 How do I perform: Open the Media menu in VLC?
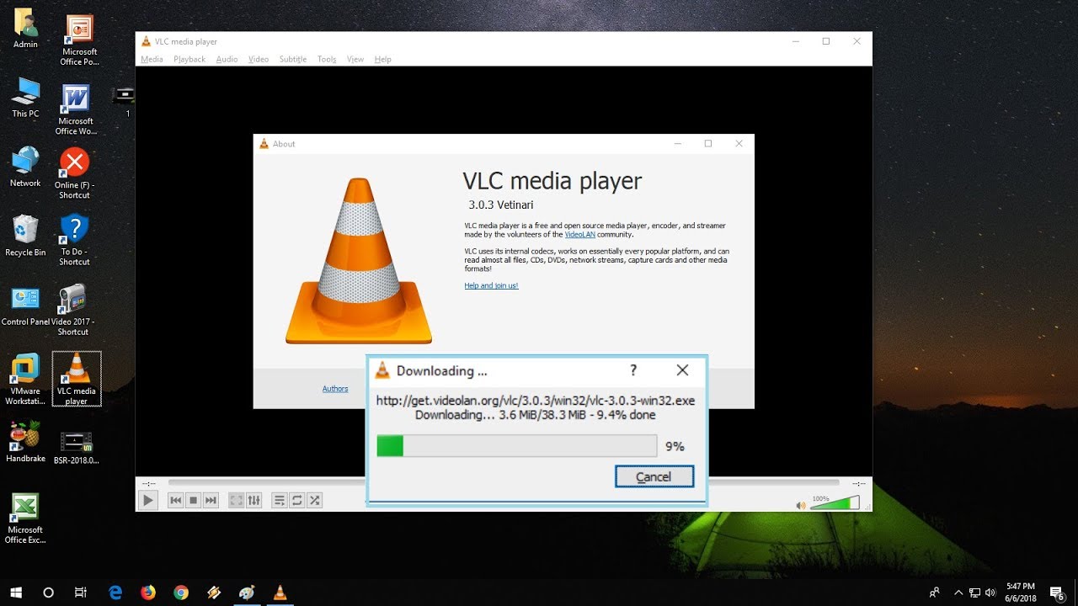click(x=152, y=59)
